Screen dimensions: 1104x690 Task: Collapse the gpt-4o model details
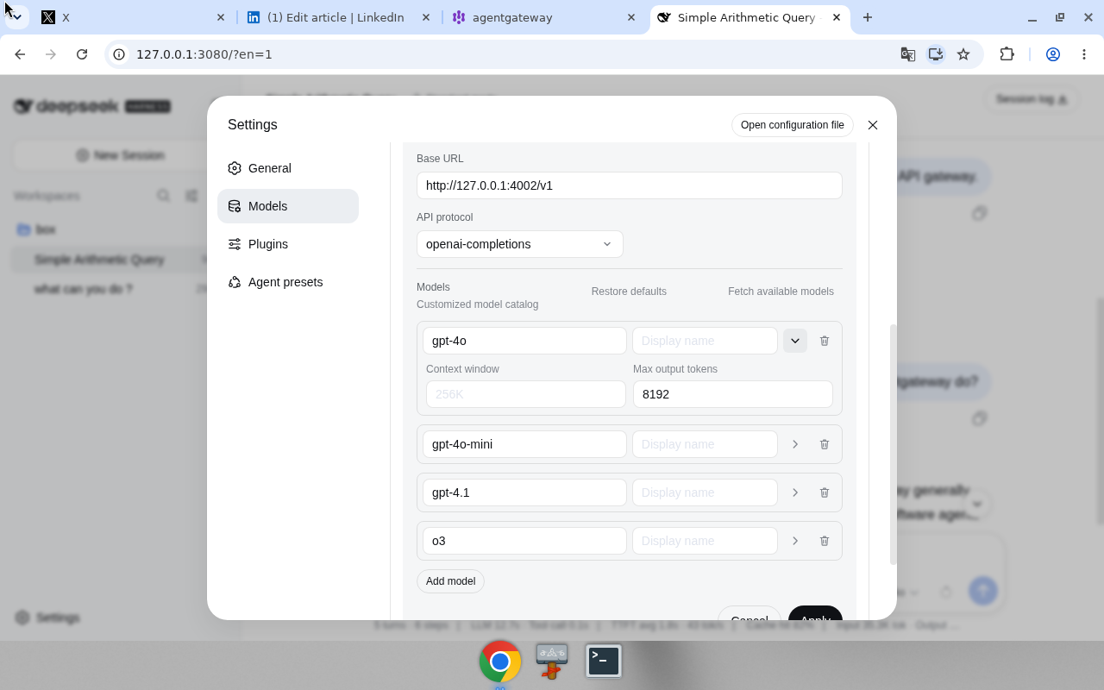795,341
